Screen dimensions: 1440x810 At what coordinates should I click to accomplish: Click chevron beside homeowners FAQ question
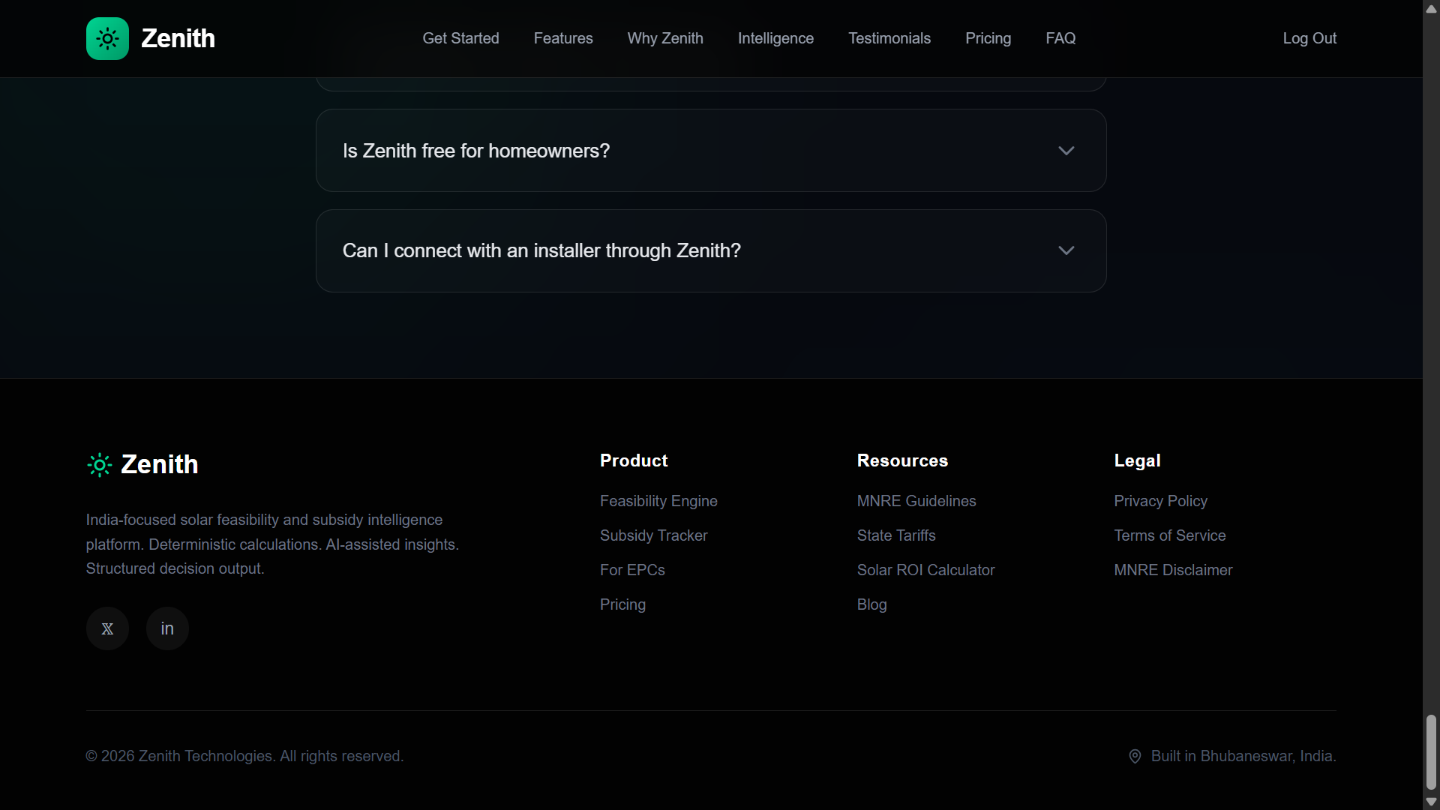point(1066,151)
